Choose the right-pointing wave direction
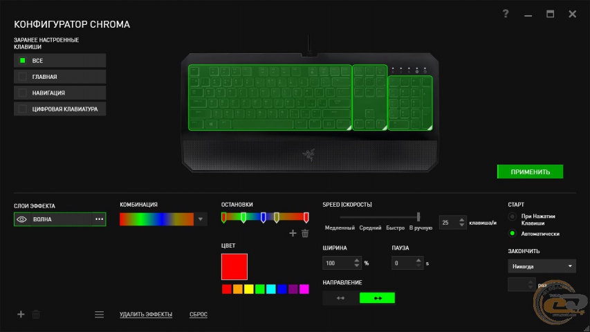 click(377, 298)
